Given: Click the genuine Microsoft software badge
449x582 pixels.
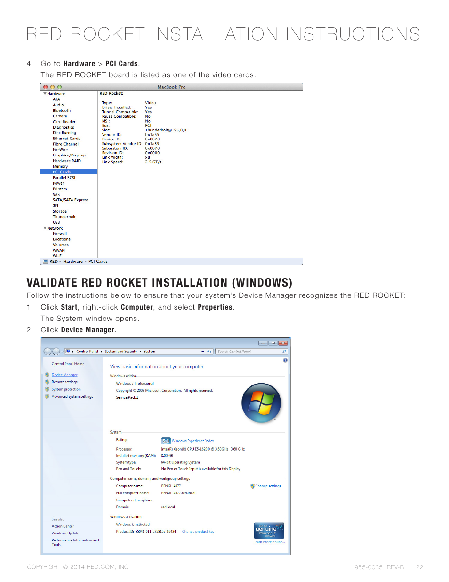Looking at the screenshot, I should coord(269,530).
